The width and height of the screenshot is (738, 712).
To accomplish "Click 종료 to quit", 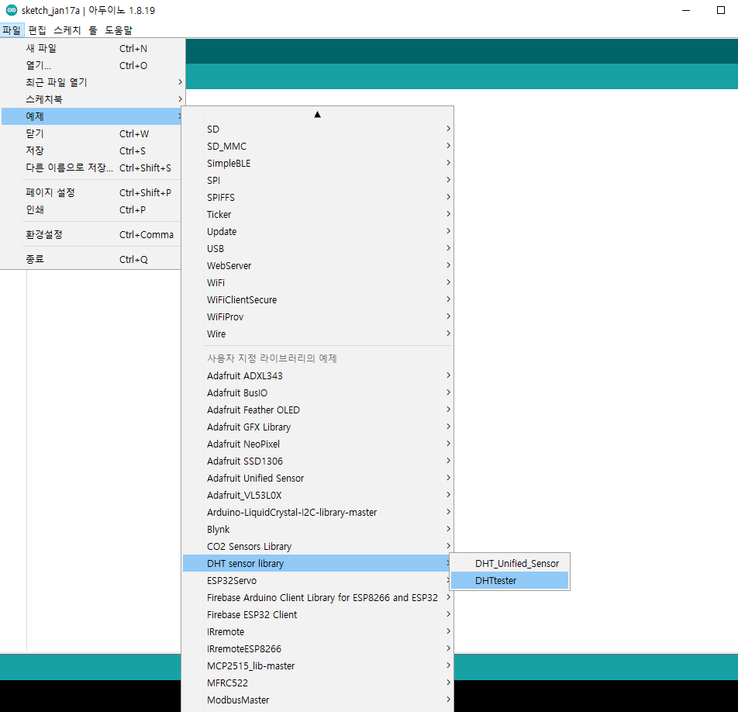I will (x=92, y=259).
